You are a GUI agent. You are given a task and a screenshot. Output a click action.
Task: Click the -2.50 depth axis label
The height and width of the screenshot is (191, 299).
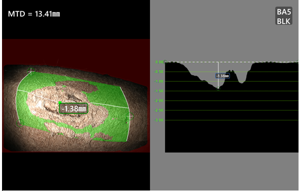click(x=159, y=110)
